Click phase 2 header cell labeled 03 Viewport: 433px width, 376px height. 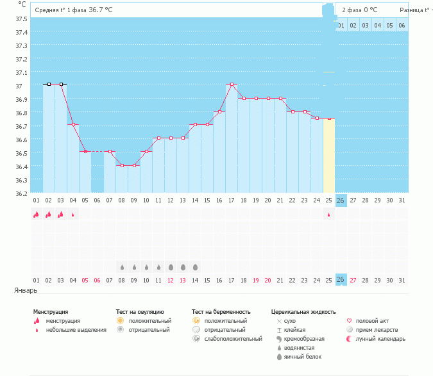pos(365,25)
